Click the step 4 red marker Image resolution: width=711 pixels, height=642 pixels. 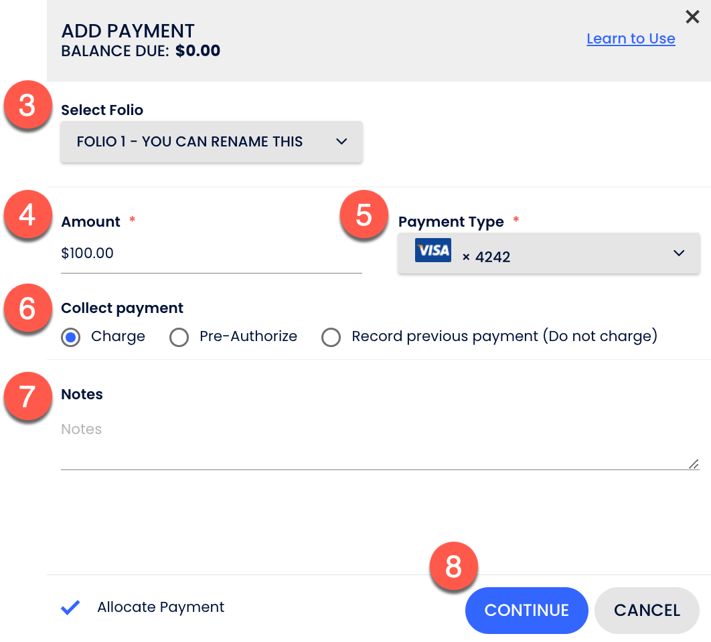click(x=27, y=215)
